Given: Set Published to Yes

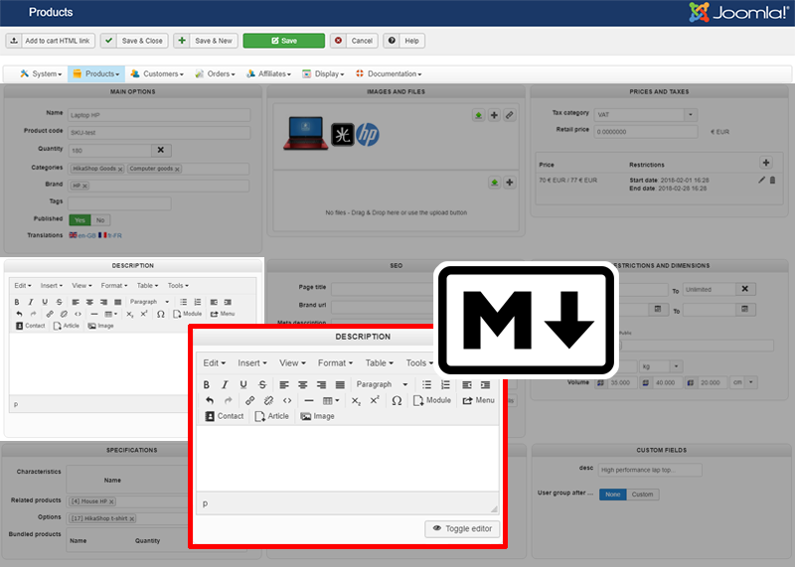Looking at the screenshot, I should 79,219.
